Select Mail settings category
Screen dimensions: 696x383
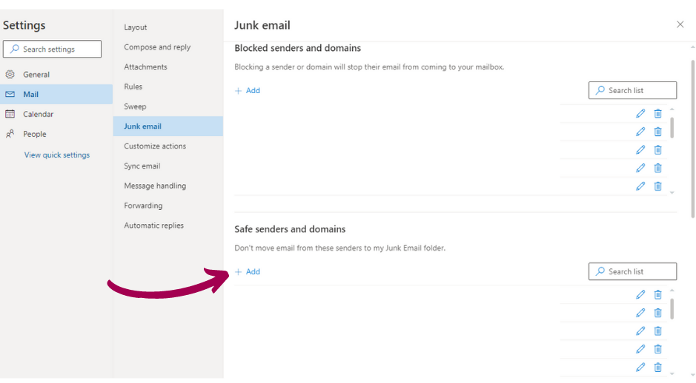[x=56, y=95]
